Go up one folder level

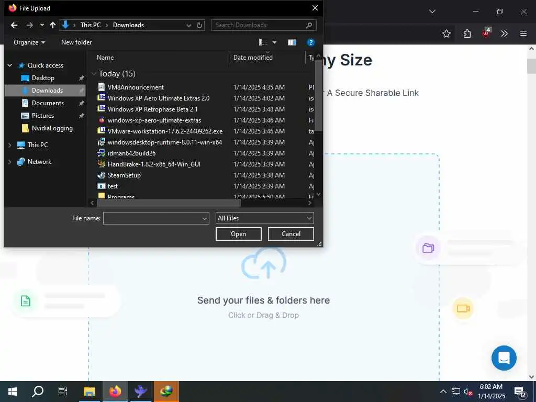coord(53,25)
